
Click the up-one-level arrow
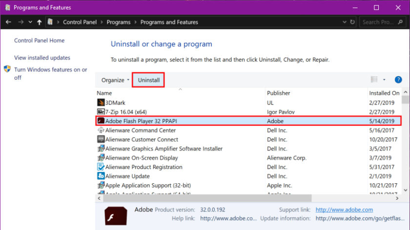39,22
